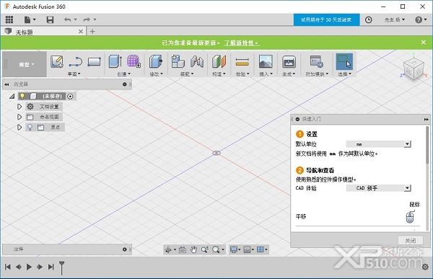Select the New Component assemble tool
Viewport: 433px width, 279px height.
(x=178, y=61)
